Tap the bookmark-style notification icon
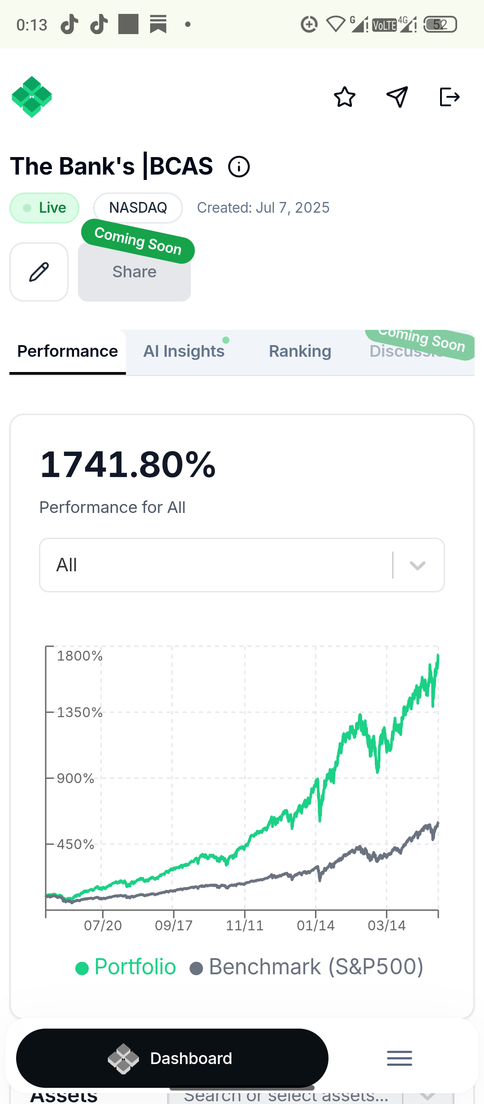 [x=158, y=24]
